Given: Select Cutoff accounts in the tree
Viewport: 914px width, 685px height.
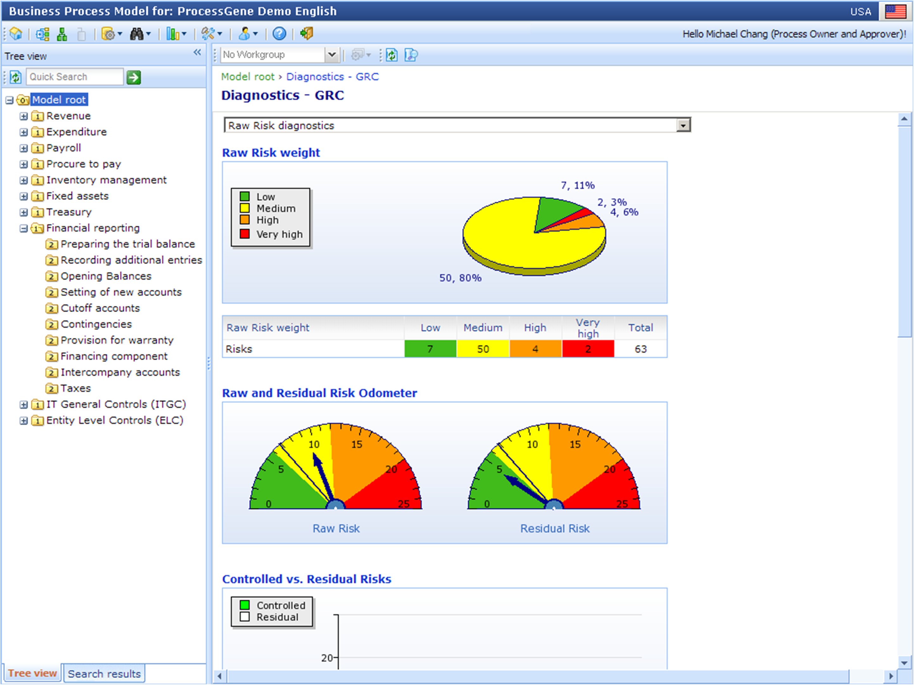Looking at the screenshot, I should click(x=100, y=308).
